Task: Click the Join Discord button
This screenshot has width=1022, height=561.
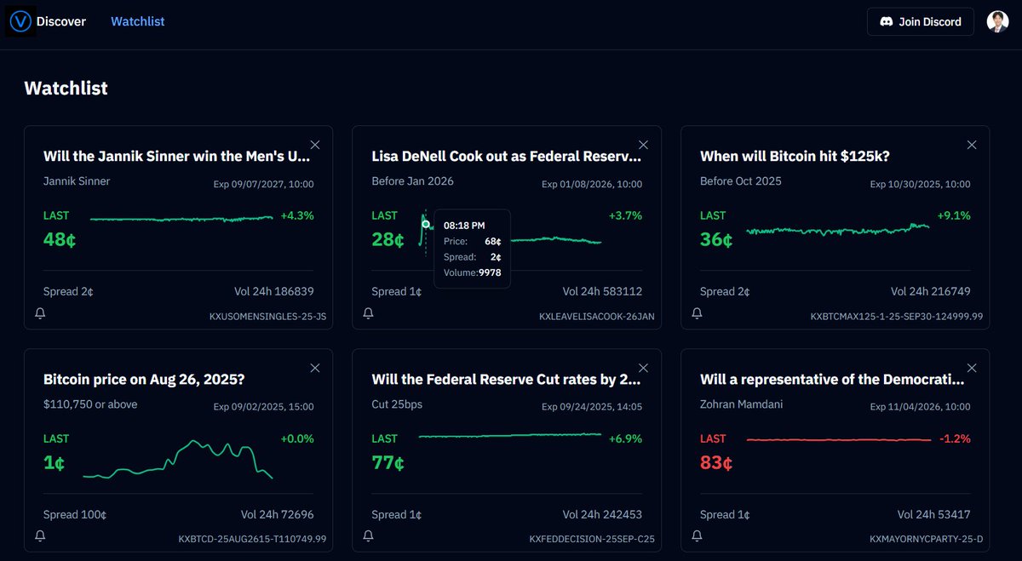Action: [920, 21]
